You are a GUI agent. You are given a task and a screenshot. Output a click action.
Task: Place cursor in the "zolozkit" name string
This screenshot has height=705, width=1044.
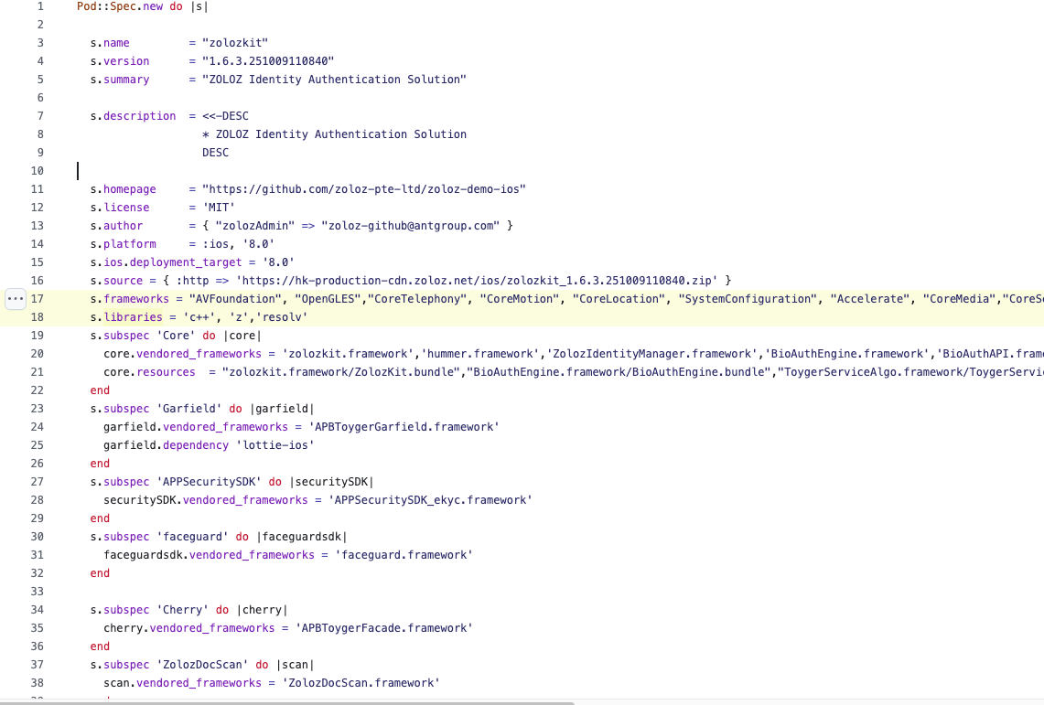click(x=235, y=43)
